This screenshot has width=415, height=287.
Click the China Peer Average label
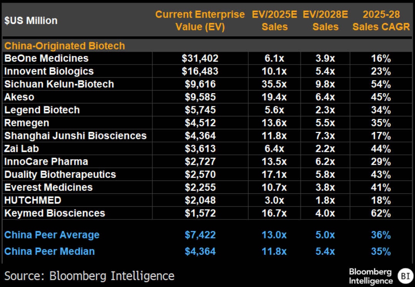[51, 235]
